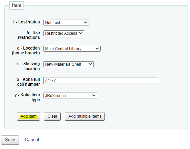Click the 'y - Koha item type' label
The image size is (190, 149).
click(x=27, y=97)
